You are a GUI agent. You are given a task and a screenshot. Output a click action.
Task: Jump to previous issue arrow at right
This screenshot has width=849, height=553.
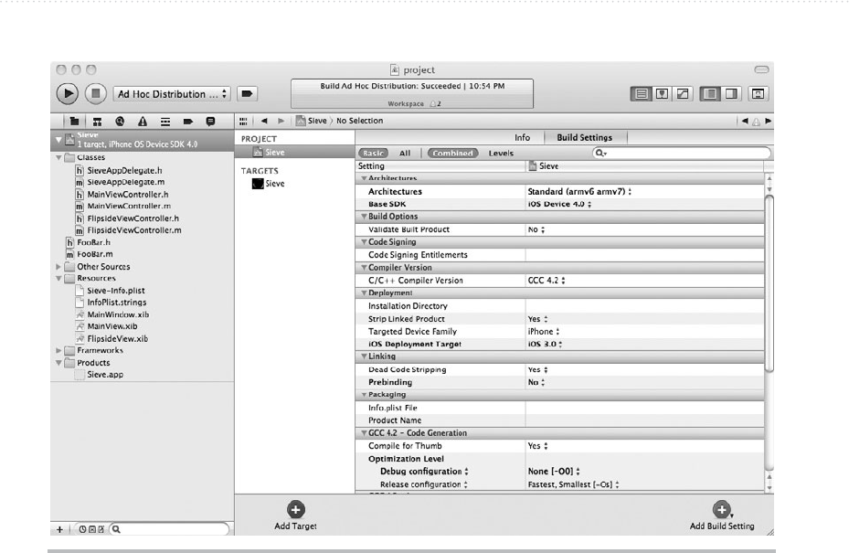pyautogui.click(x=745, y=121)
